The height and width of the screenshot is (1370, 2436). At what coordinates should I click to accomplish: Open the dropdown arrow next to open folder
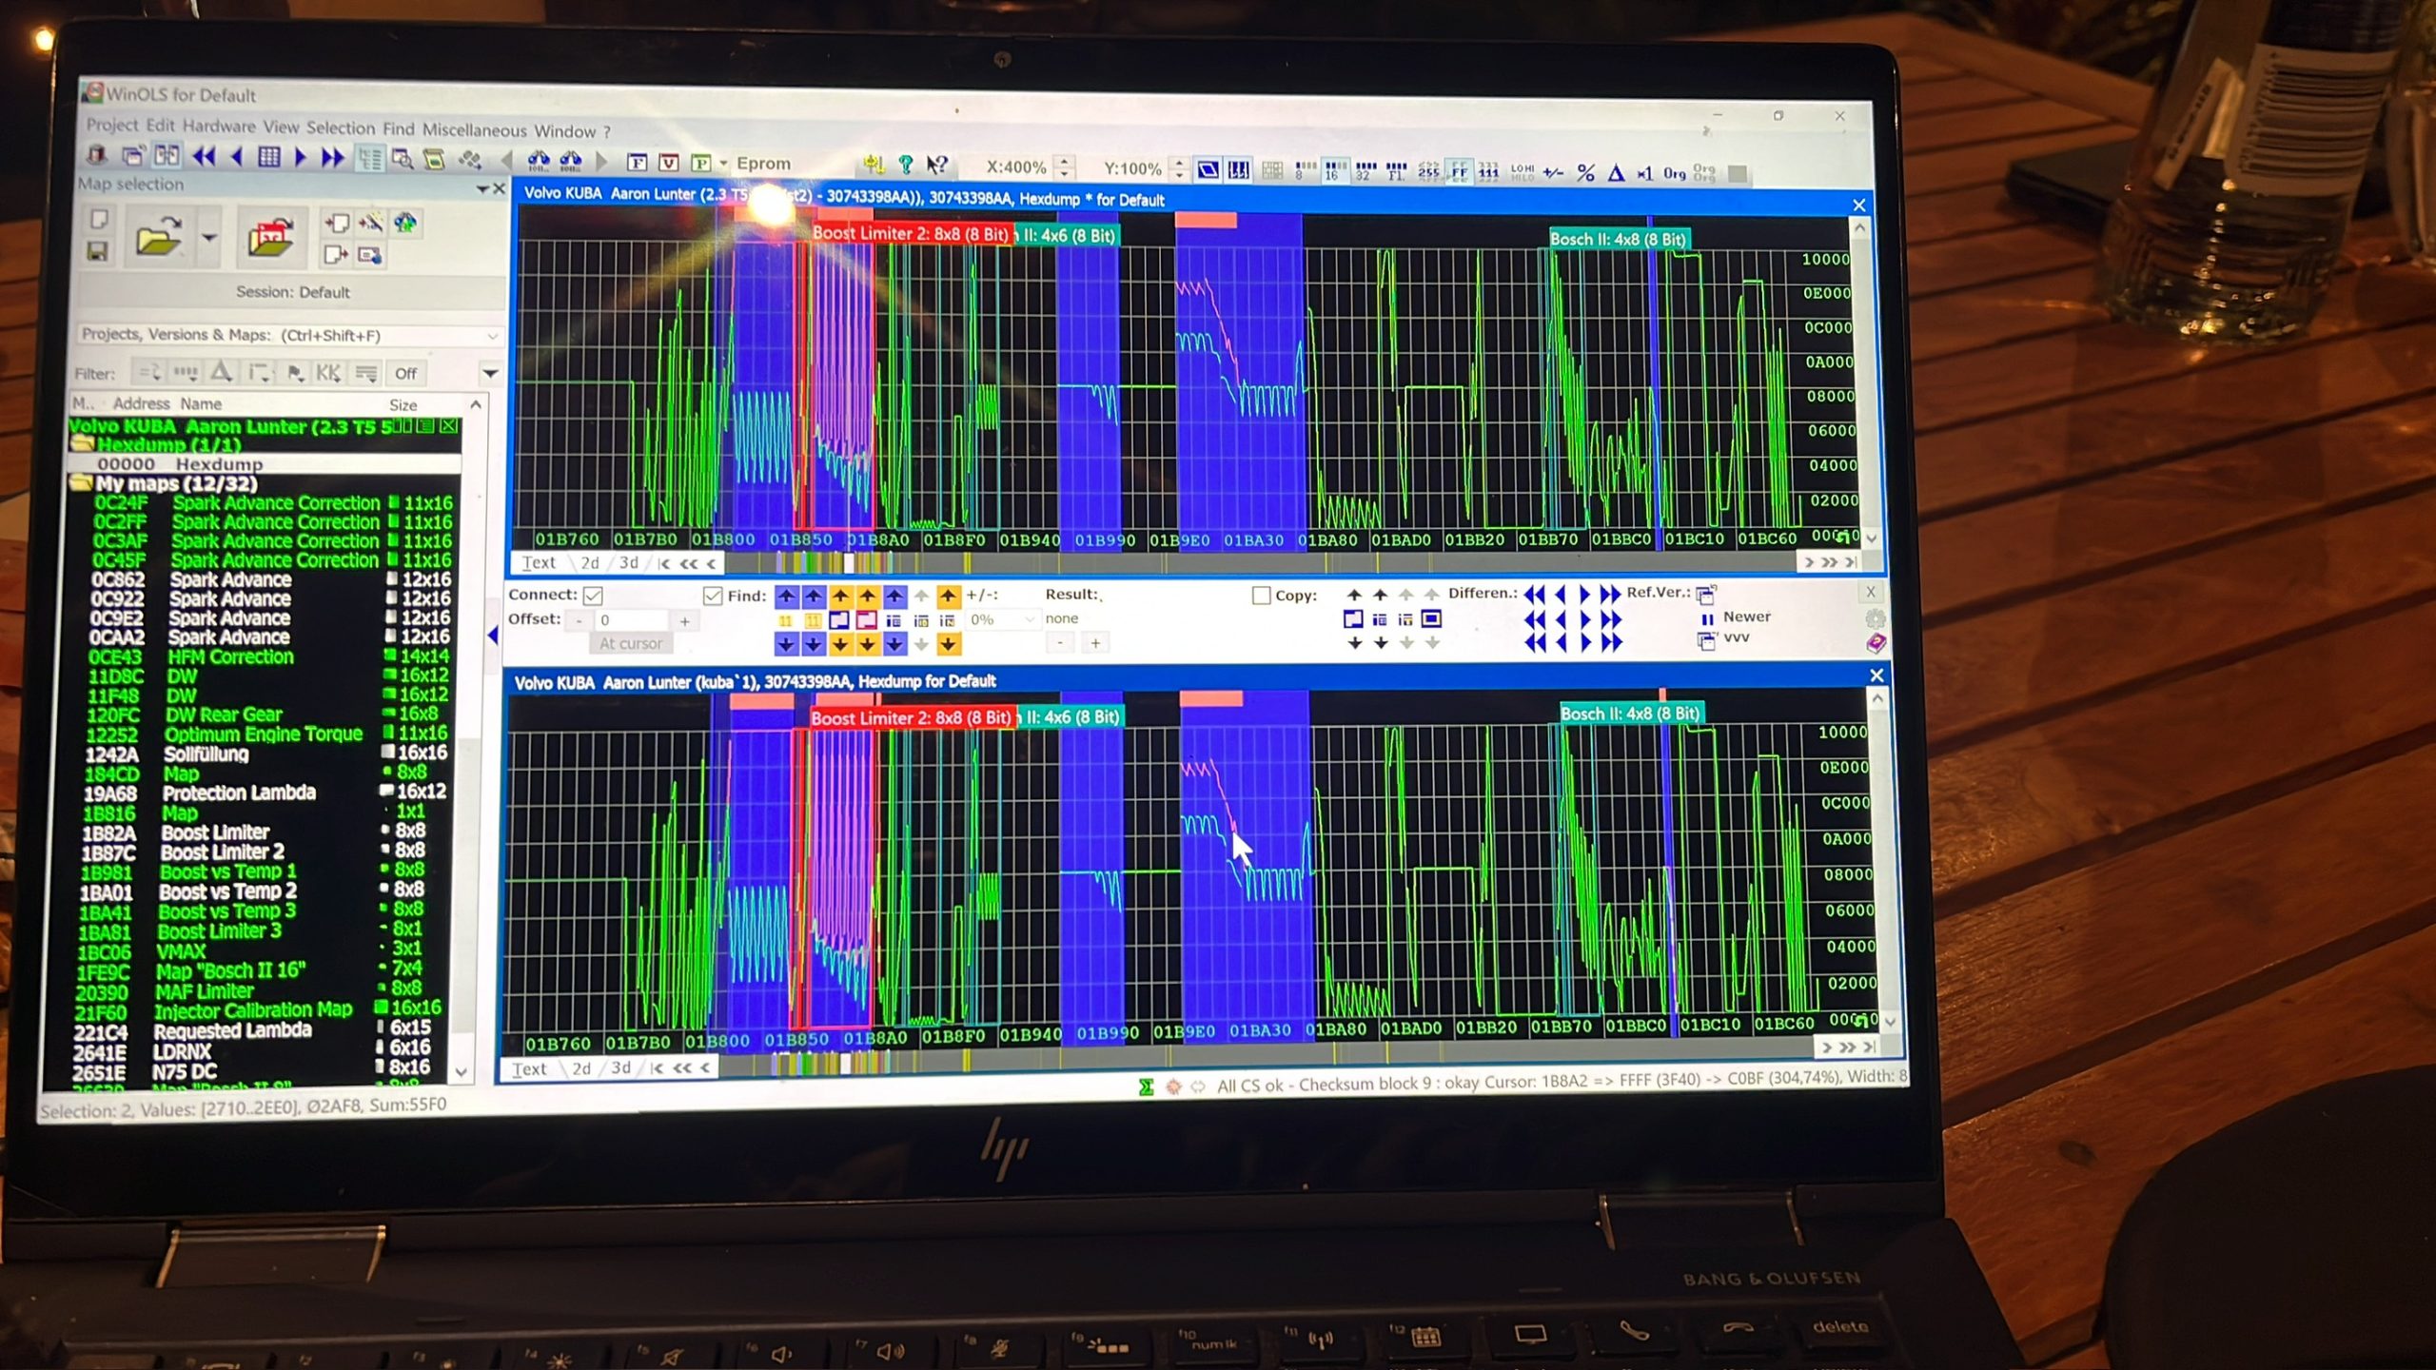coord(209,237)
